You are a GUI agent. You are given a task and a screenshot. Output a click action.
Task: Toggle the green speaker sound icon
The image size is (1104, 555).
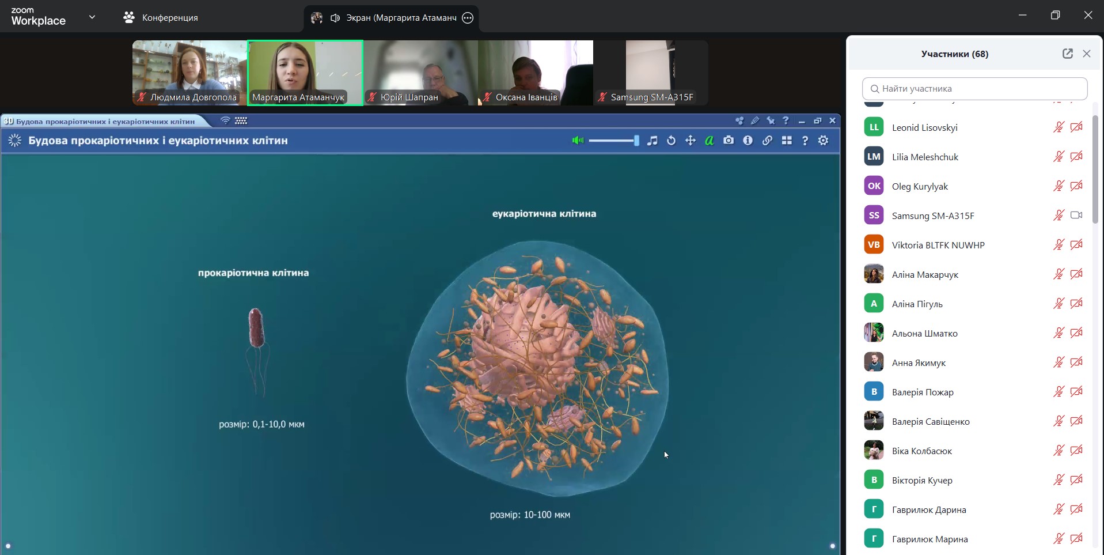click(x=578, y=141)
